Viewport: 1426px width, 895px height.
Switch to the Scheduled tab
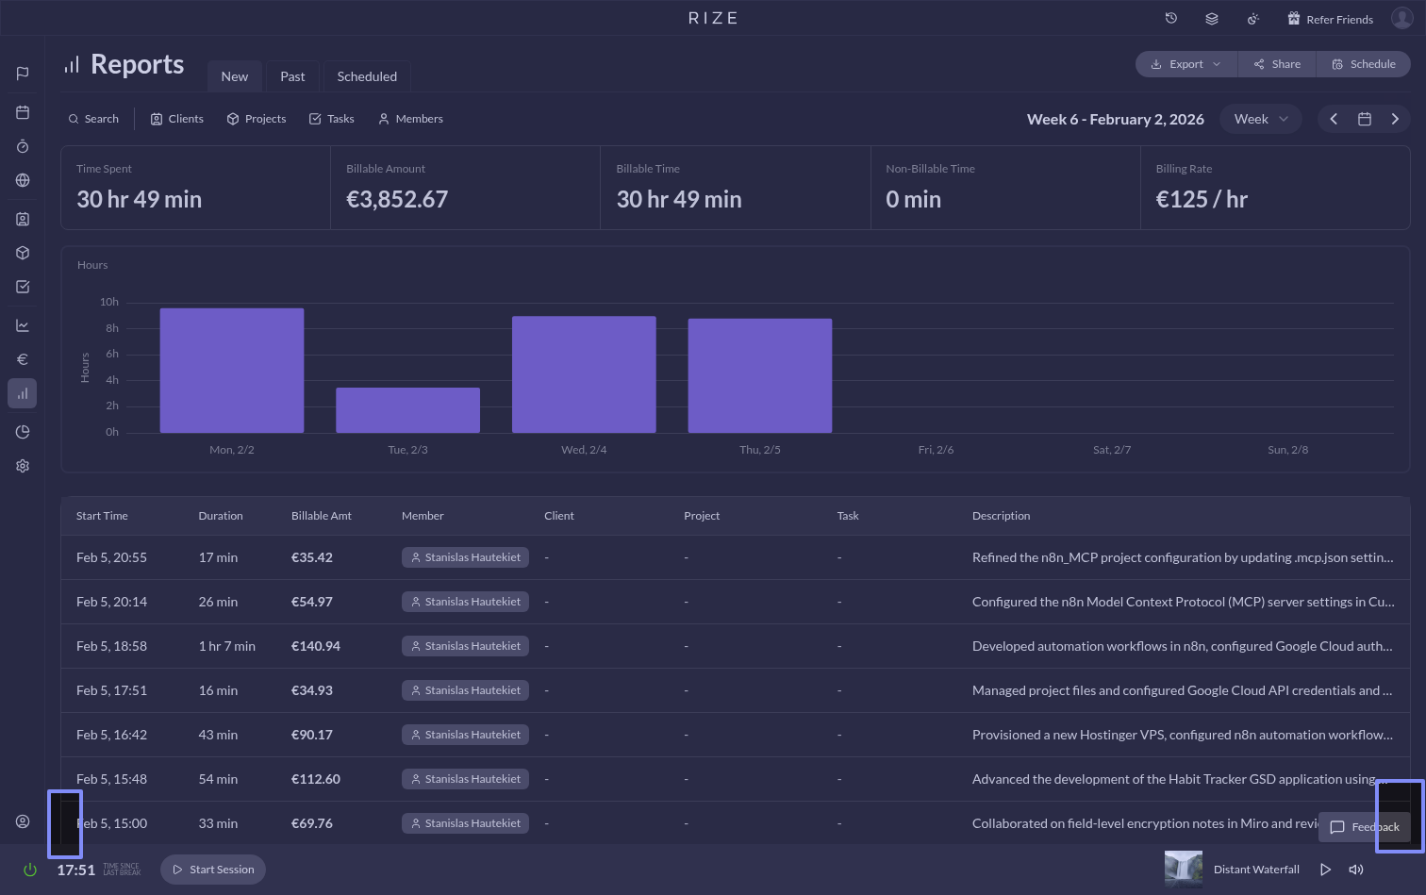(x=367, y=76)
